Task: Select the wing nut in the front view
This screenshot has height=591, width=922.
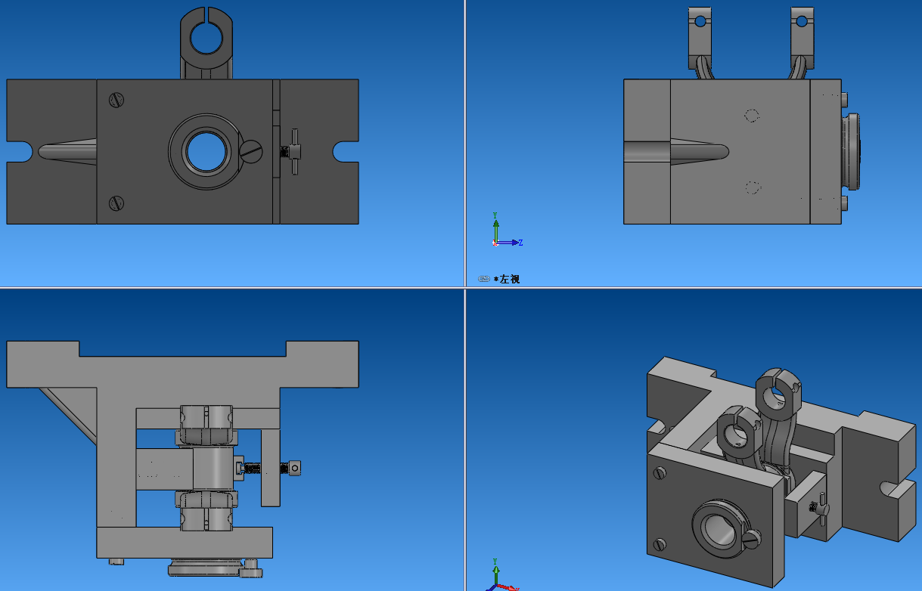Action: point(293,151)
